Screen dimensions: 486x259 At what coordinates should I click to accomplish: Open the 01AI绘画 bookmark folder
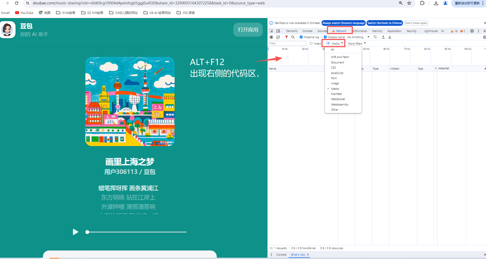66,13
